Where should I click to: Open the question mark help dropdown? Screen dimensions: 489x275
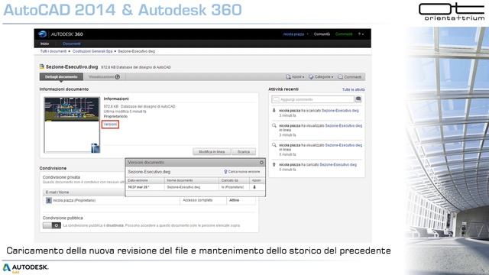[361, 34]
